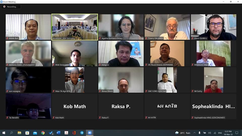
Task: Show hidden system tray icons
Action: pos(194,133)
